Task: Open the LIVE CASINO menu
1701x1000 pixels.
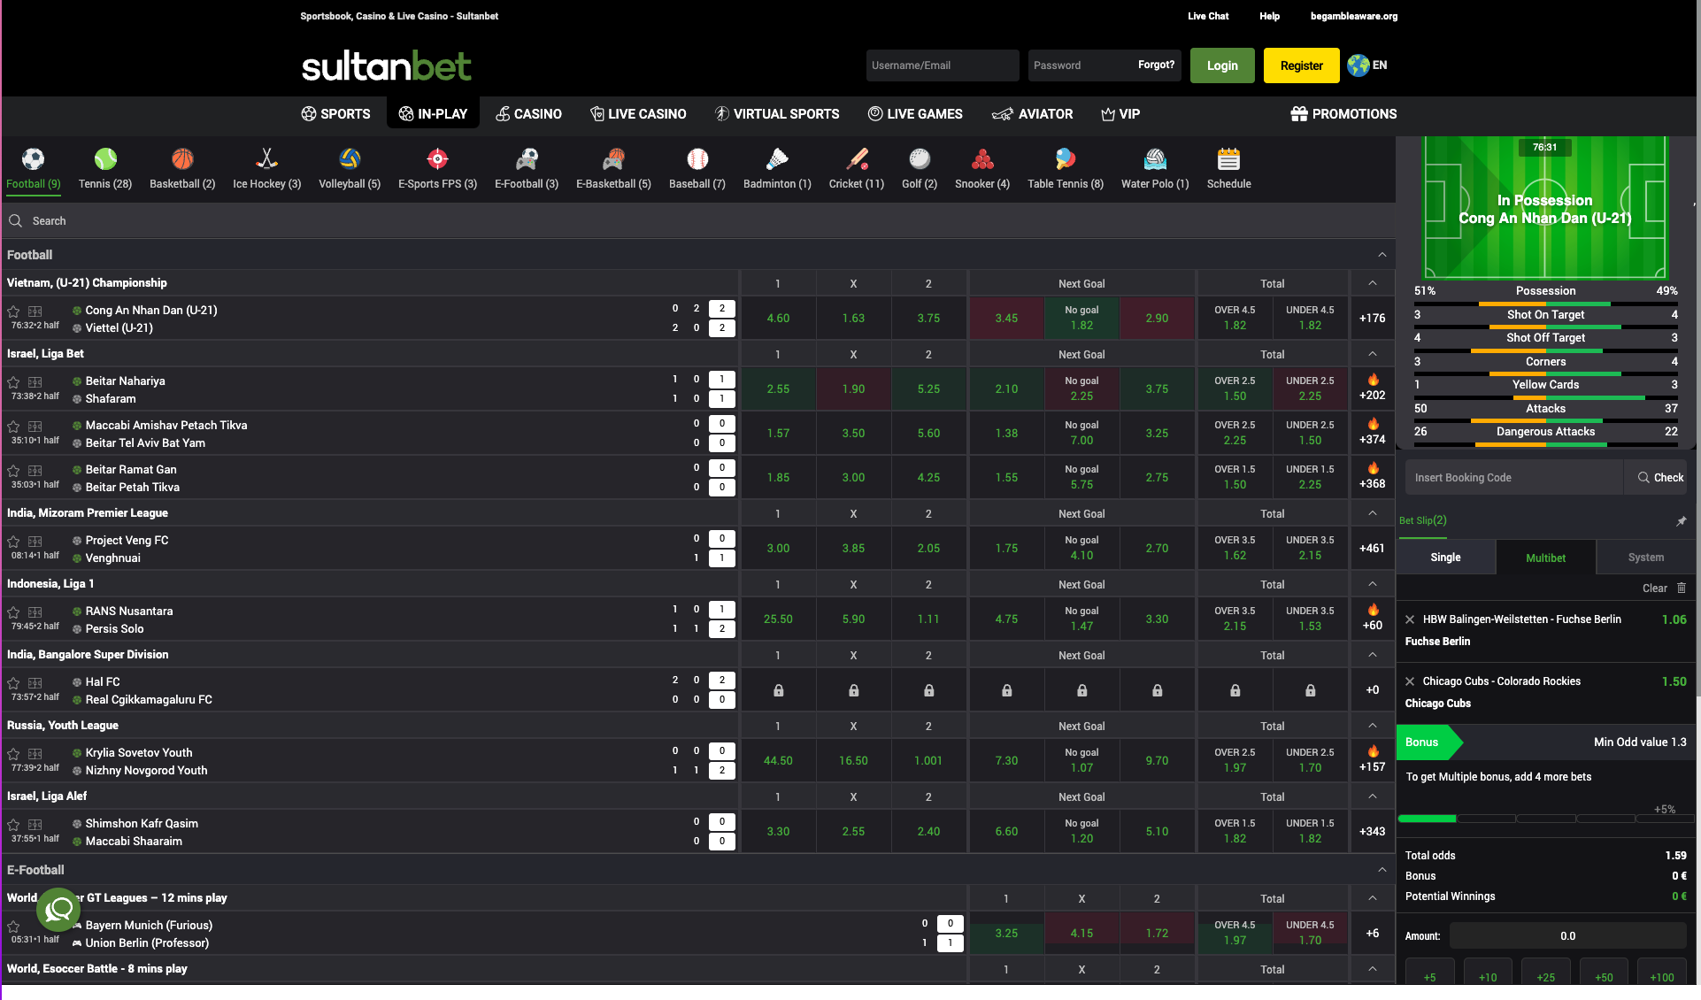Action: coord(638,114)
